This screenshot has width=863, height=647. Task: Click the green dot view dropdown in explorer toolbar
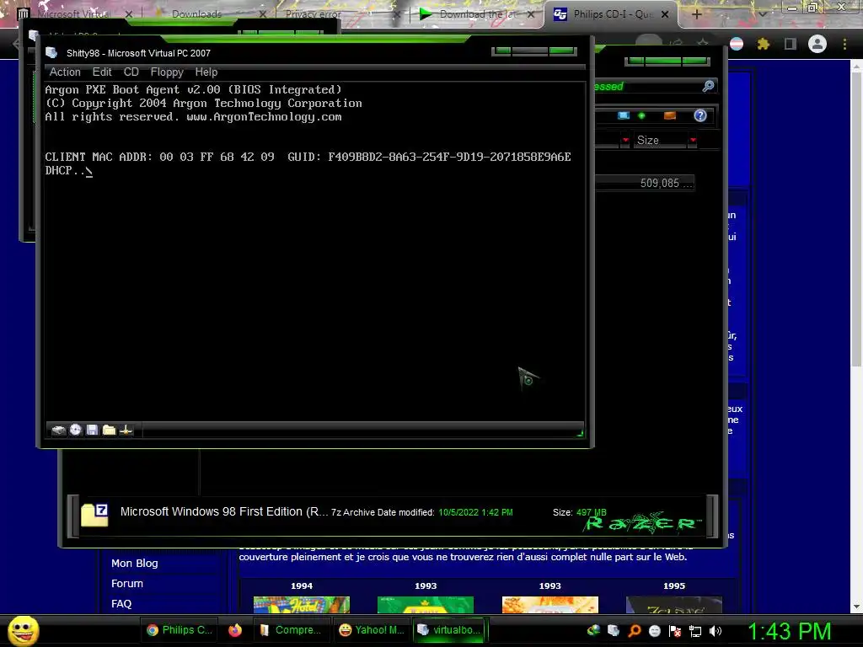[x=641, y=115]
